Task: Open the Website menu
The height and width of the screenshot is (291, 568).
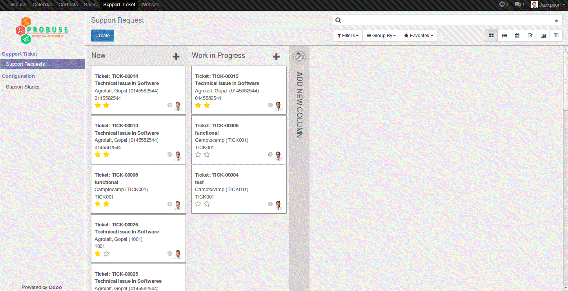Action: (150, 5)
